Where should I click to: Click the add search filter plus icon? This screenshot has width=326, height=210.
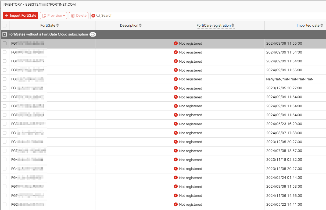pos(93,16)
